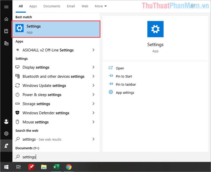This screenshot has height=172, width=211.
Task: Click the search box magnifier icon
Action: coord(17,157)
